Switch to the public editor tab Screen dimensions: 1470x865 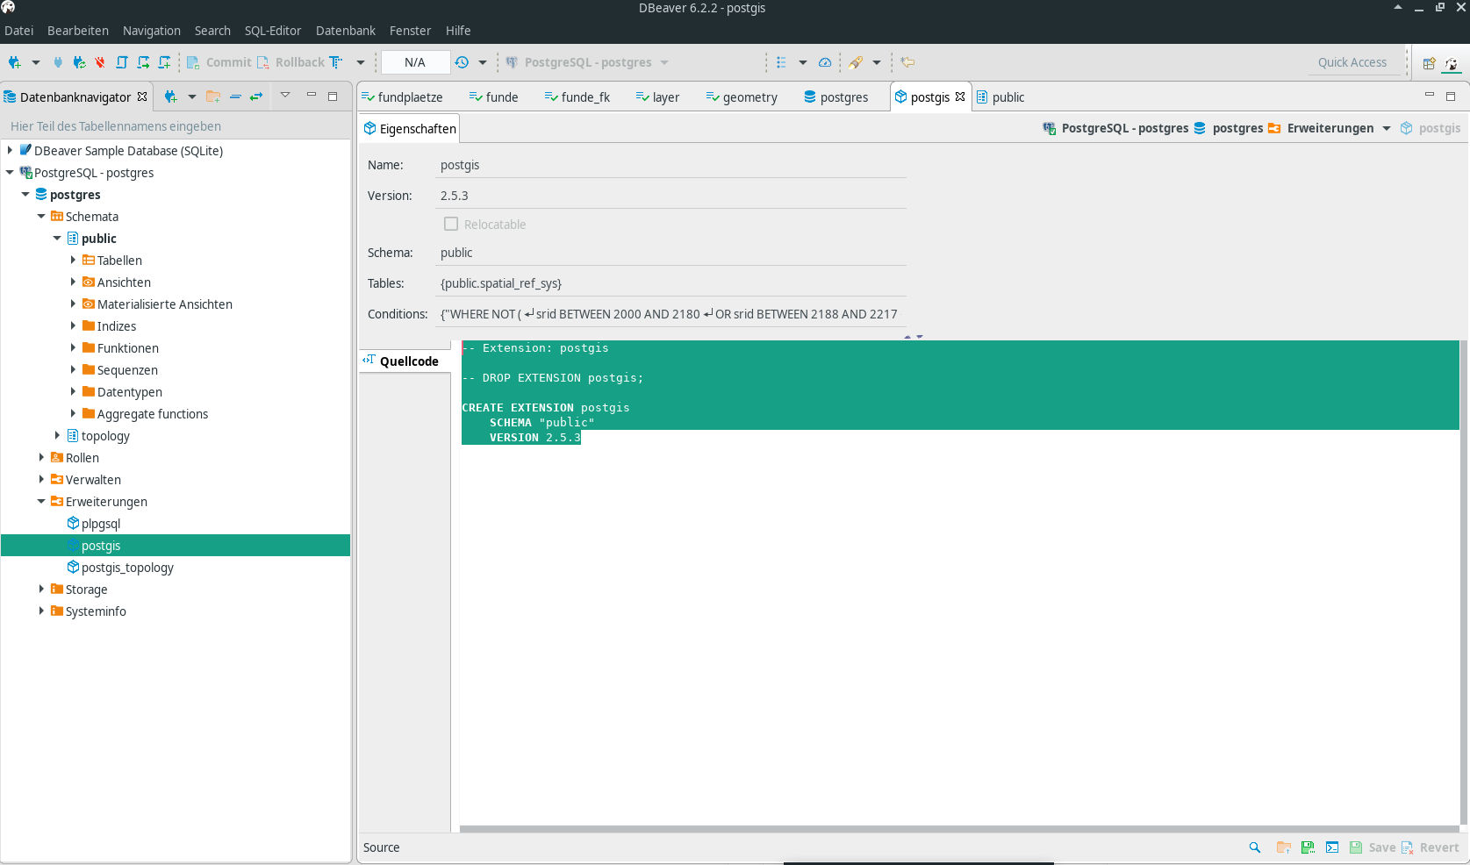pos(1000,97)
